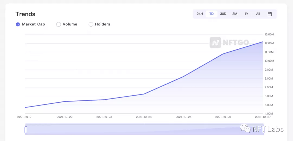Select the 1Y time range

click(x=246, y=14)
